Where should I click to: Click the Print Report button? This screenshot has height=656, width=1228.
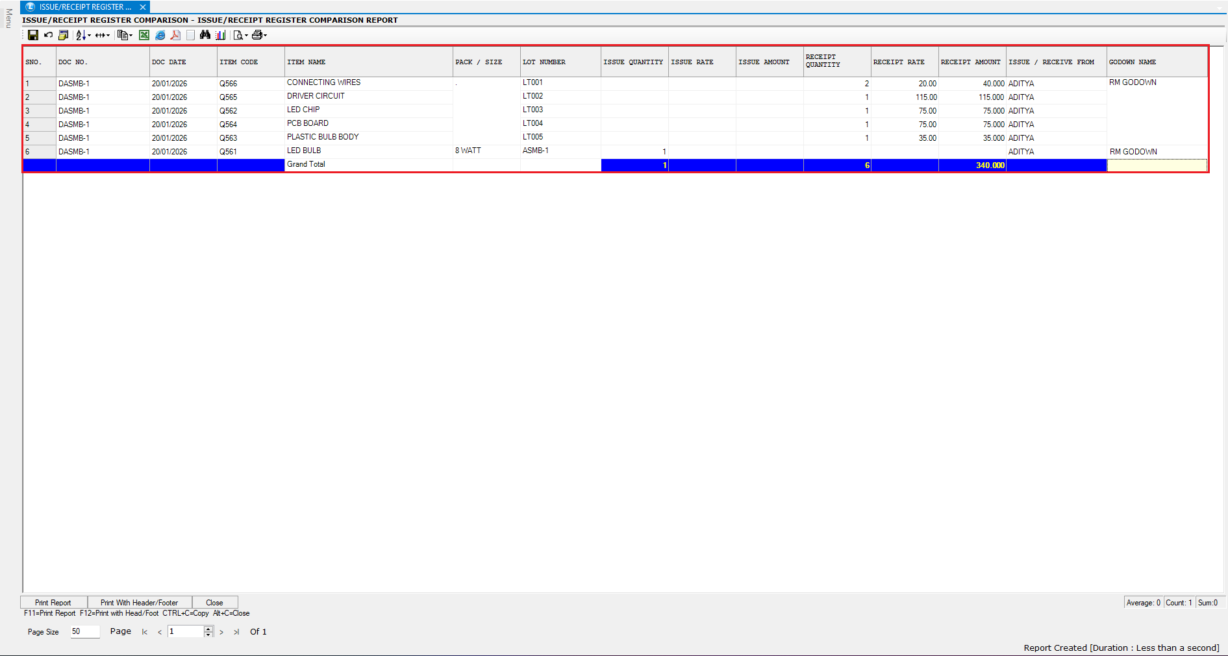pyautogui.click(x=53, y=603)
